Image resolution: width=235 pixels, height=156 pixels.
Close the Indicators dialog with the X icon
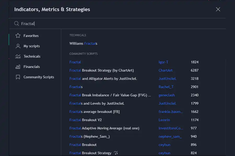pos(218,9)
